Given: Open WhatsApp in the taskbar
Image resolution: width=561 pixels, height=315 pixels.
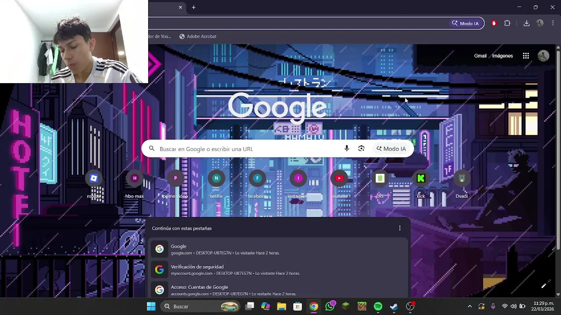Looking at the screenshot, I should (330, 306).
